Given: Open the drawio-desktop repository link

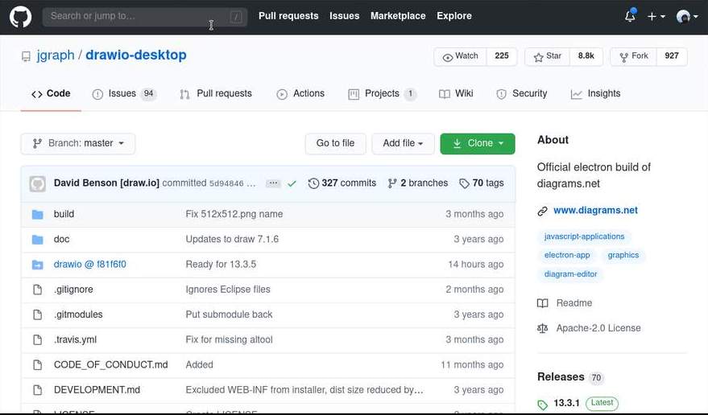Looking at the screenshot, I should coord(136,55).
